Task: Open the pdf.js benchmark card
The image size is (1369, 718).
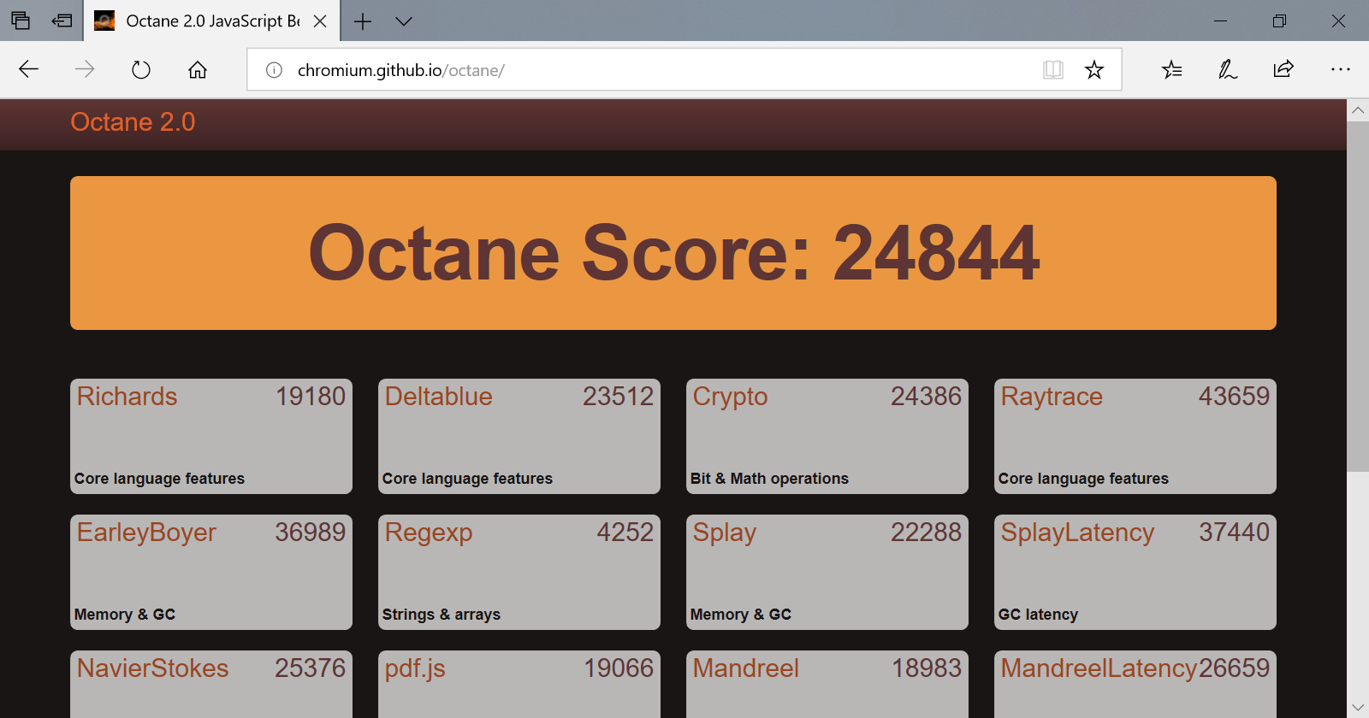Action: tap(519, 684)
